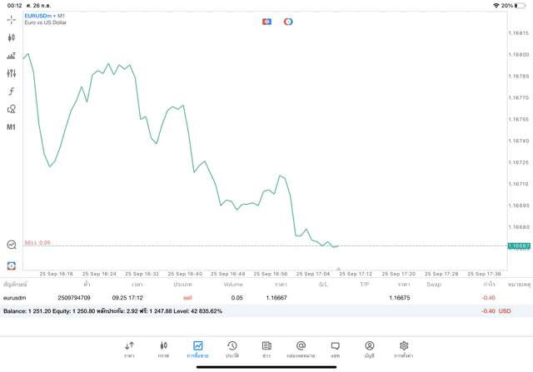
Task: Open the M1 timeframe selector
Action: [x=11, y=127]
